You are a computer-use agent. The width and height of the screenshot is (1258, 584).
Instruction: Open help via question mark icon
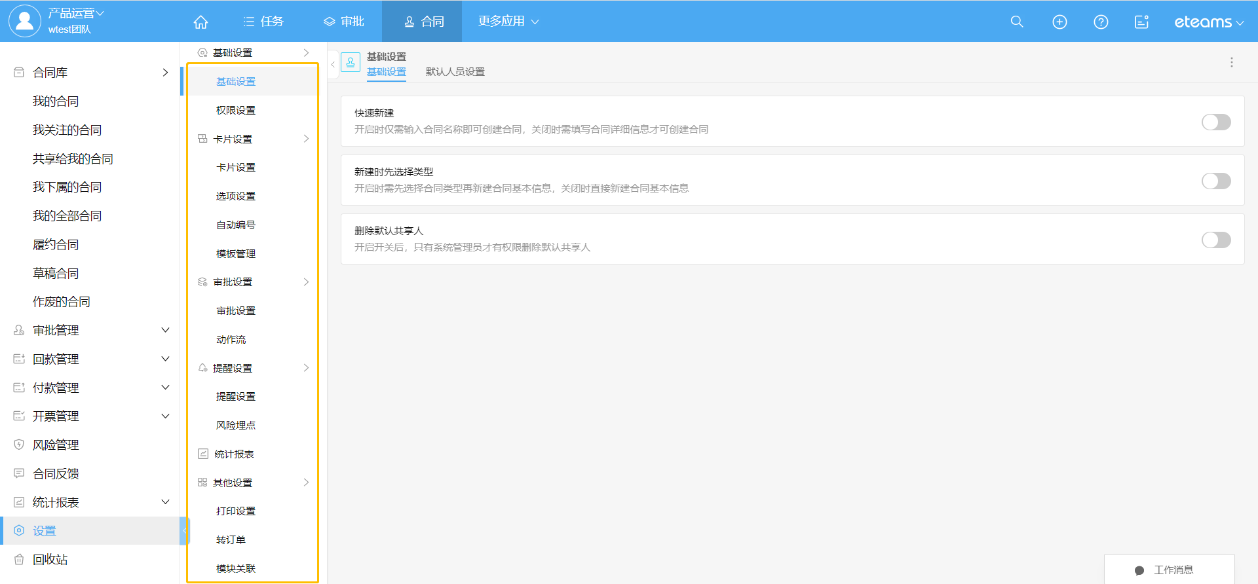click(x=1101, y=22)
